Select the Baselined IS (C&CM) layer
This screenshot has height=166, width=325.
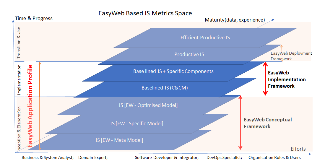pyautogui.click(x=165, y=88)
